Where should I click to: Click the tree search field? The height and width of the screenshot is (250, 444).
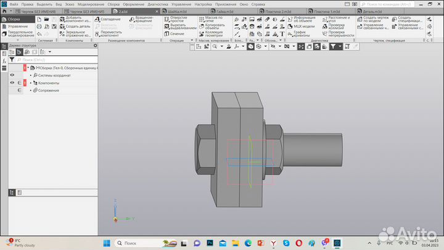(55, 59)
